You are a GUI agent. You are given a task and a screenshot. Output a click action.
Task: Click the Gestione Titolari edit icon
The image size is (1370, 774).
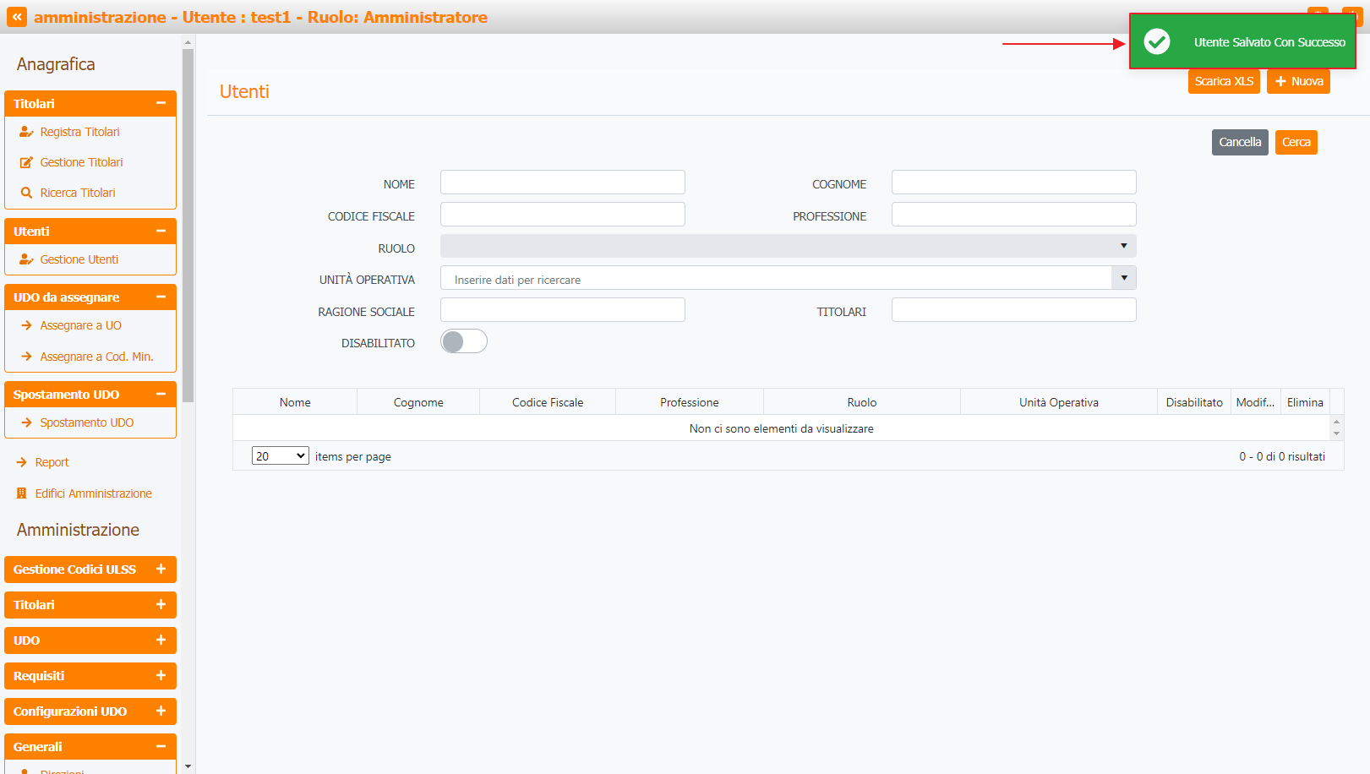tap(26, 162)
